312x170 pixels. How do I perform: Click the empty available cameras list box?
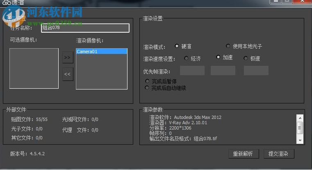[34, 68]
